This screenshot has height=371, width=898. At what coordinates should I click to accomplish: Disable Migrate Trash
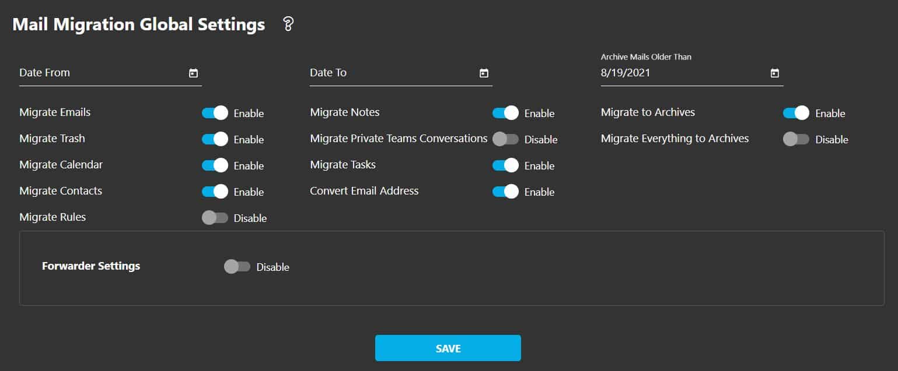(216, 139)
